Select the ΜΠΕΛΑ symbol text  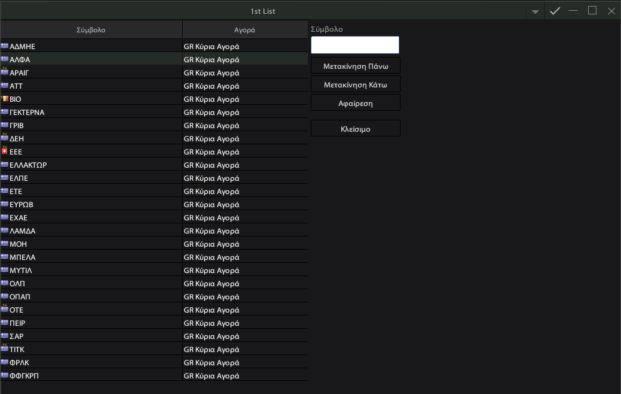click(23, 257)
